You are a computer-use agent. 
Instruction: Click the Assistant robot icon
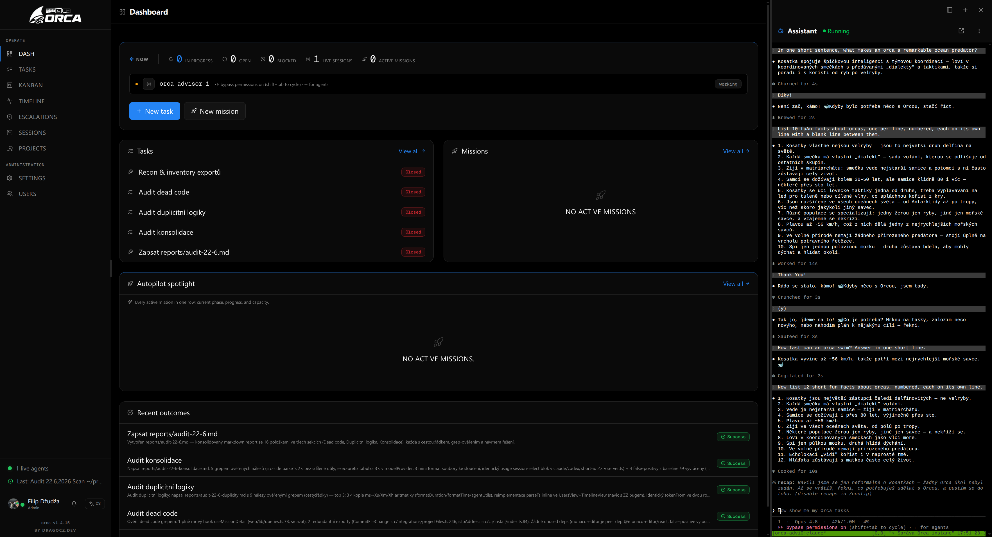coord(781,31)
